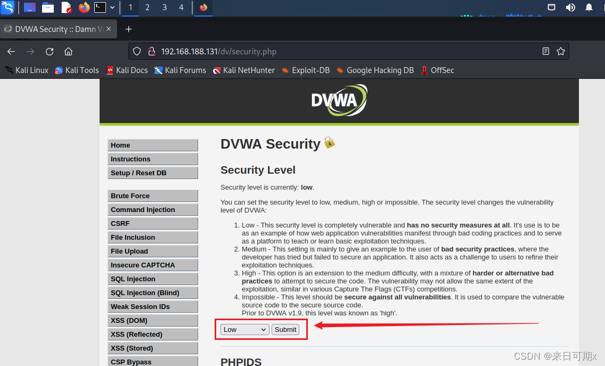Open Setup / Reset DB page
The height and width of the screenshot is (366, 605).
pyautogui.click(x=153, y=173)
